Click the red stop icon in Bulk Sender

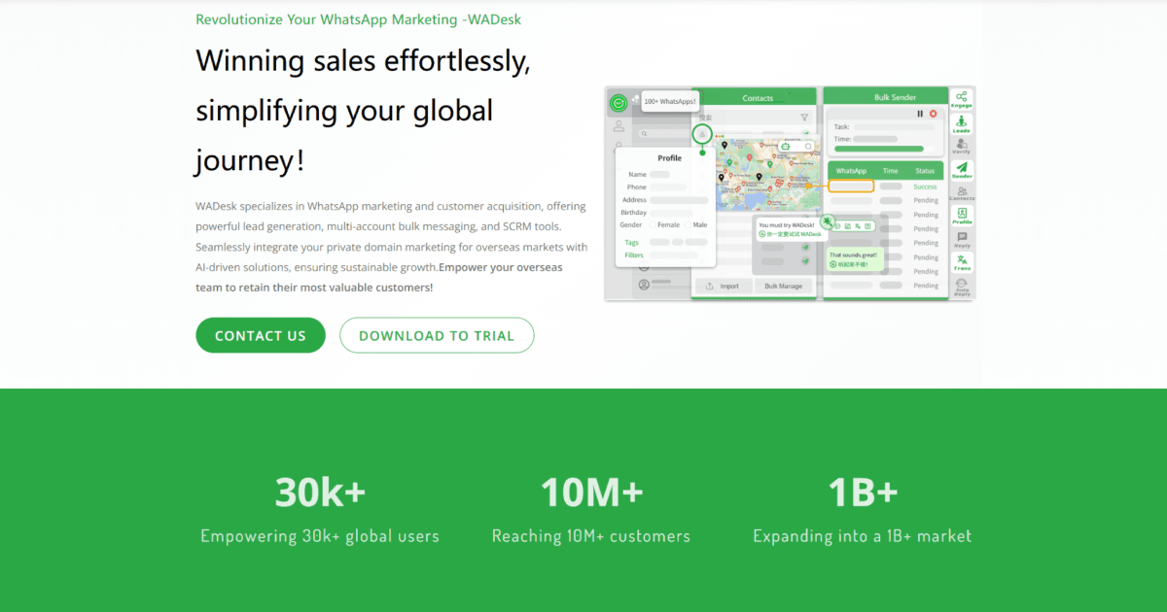tap(934, 114)
